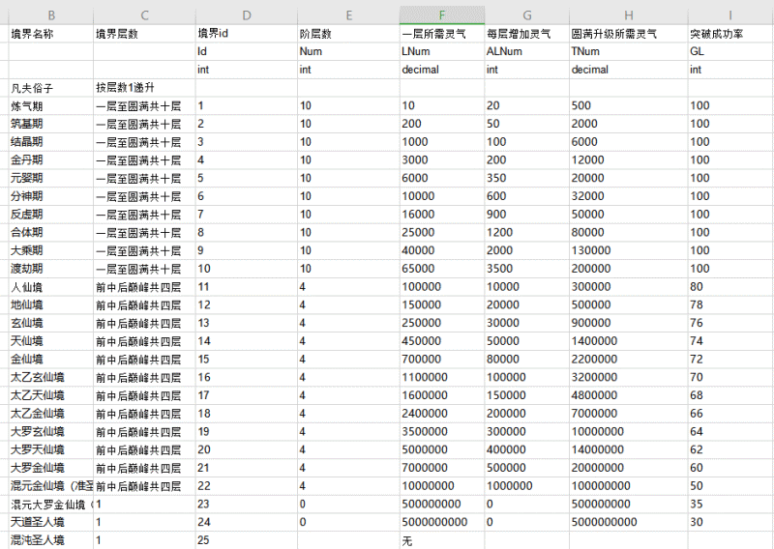Click the cell '境界id'
The image size is (774, 549).
(x=247, y=34)
